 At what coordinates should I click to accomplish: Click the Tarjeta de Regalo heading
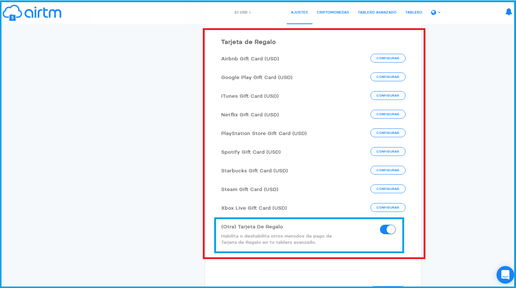pos(248,42)
